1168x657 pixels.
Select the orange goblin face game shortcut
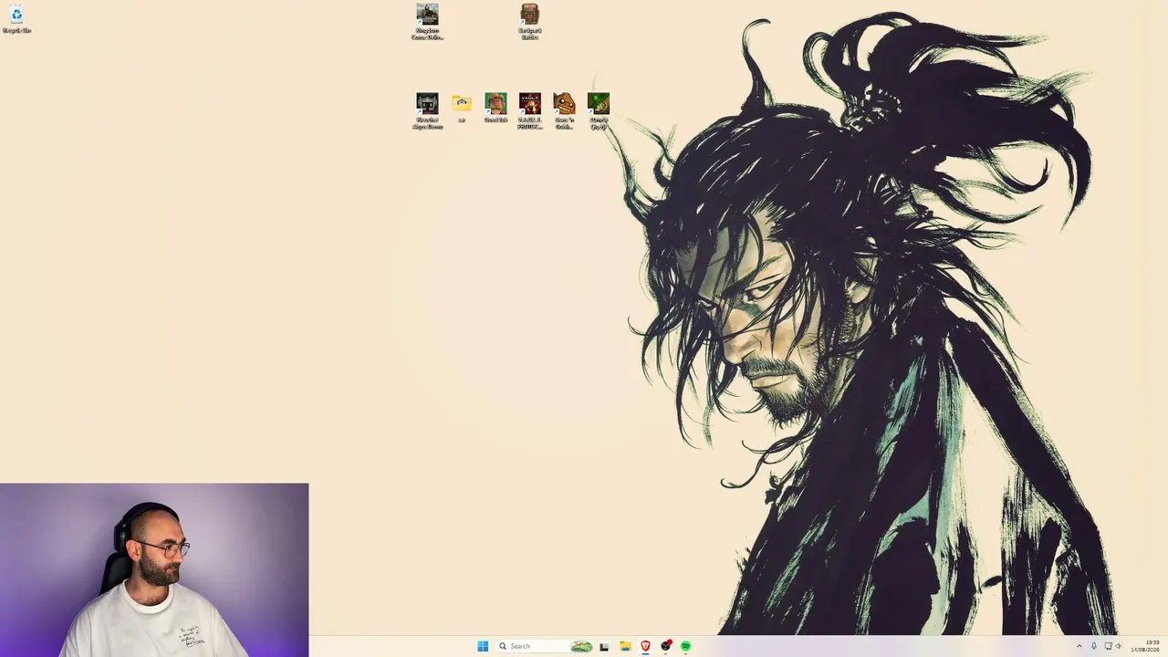[564, 110]
